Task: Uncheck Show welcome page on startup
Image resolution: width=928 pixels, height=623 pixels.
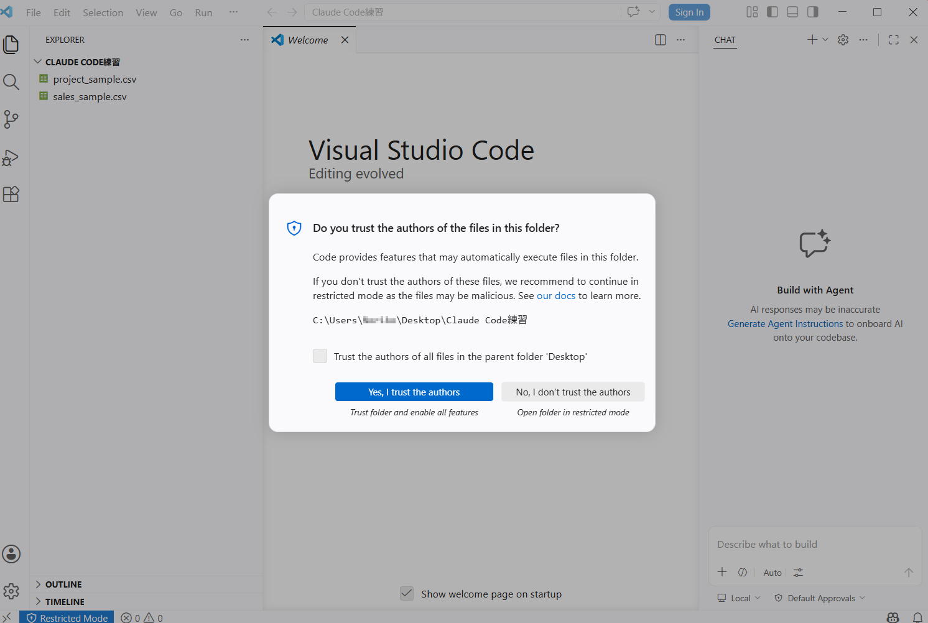Action: (x=407, y=594)
